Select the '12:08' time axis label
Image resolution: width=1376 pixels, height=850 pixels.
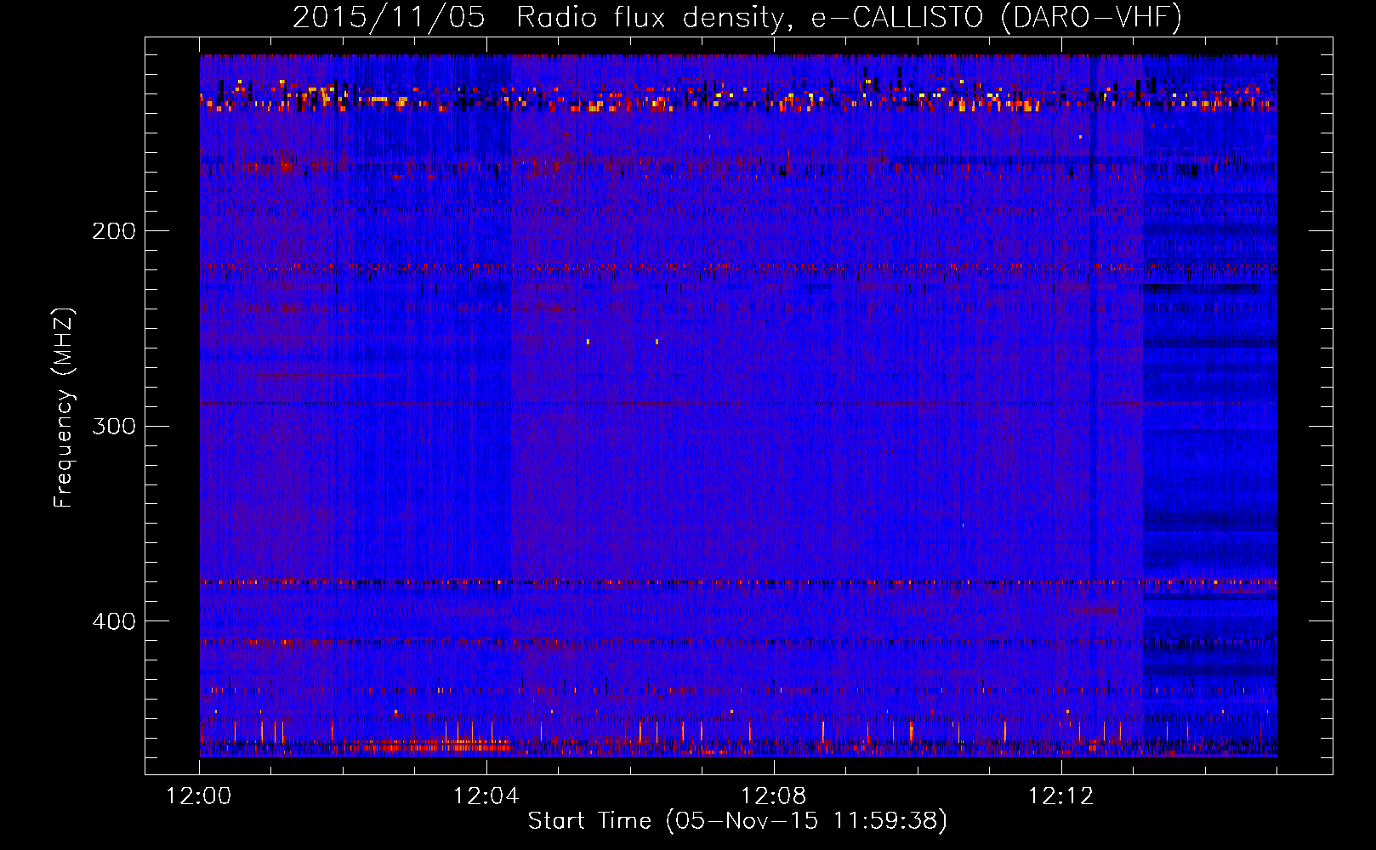(x=773, y=796)
